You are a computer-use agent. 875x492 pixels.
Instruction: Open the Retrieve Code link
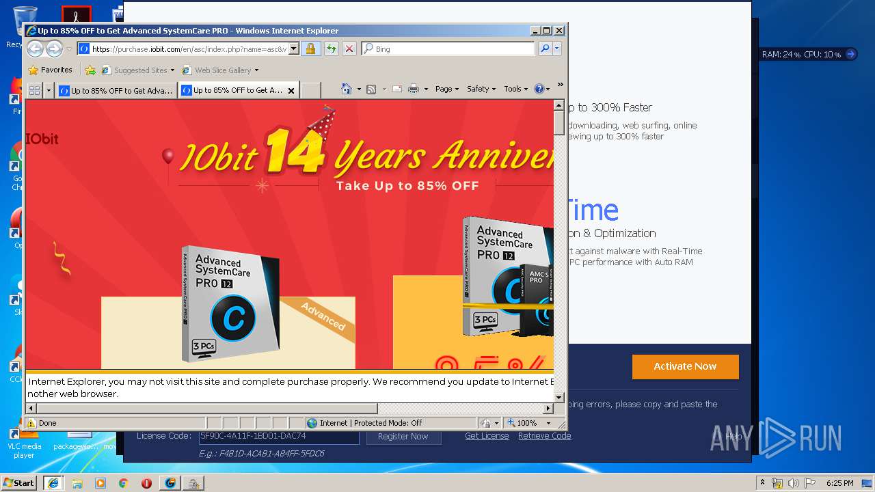click(x=544, y=436)
